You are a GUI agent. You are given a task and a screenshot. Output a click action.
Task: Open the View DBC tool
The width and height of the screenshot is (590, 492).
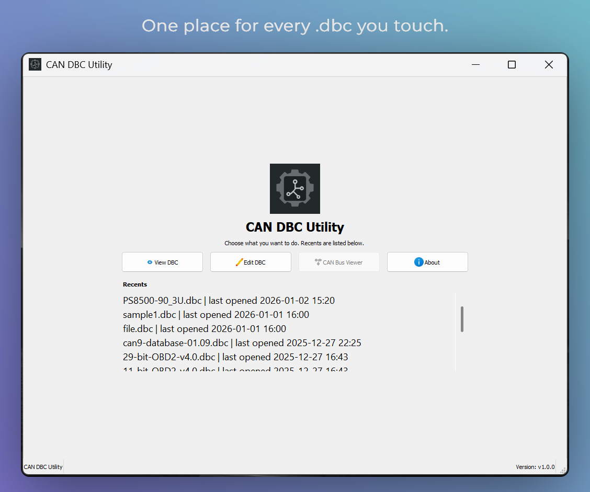click(162, 262)
